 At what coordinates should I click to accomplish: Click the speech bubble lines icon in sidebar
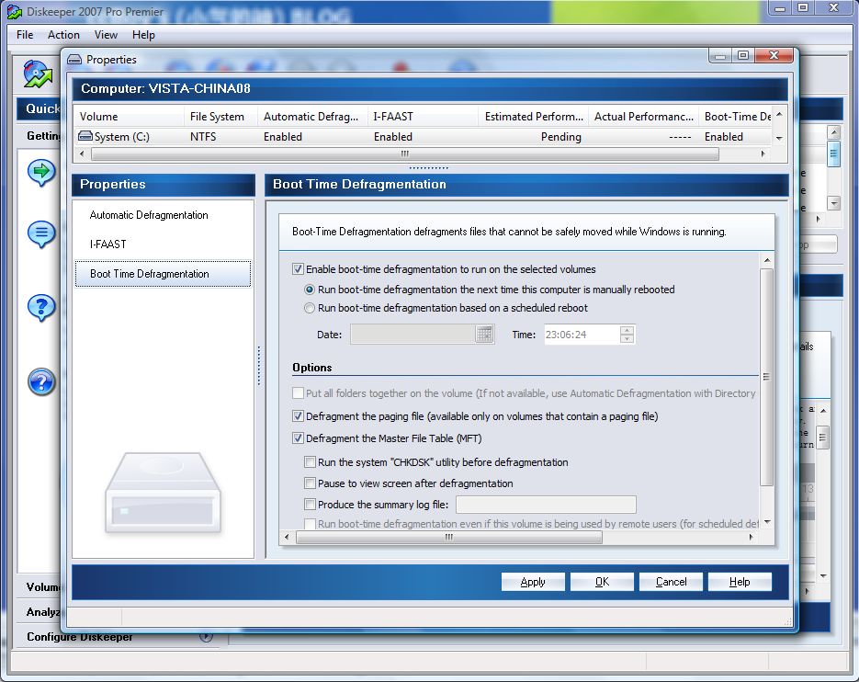click(x=41, y=234)
